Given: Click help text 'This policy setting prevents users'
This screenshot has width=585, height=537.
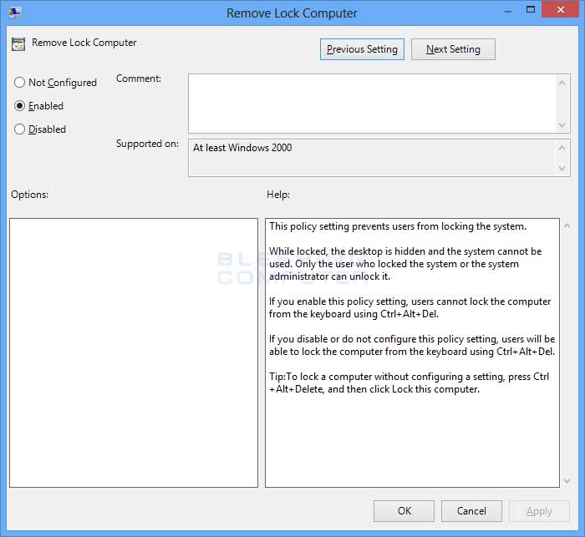Looking at the screenshot, I should (398, 226).
